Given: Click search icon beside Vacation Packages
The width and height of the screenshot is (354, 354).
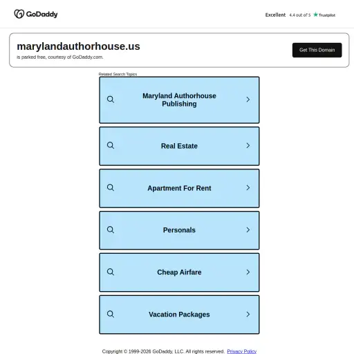Looking at the screenshot, I should pyautogui.click(x=111, y=315).
